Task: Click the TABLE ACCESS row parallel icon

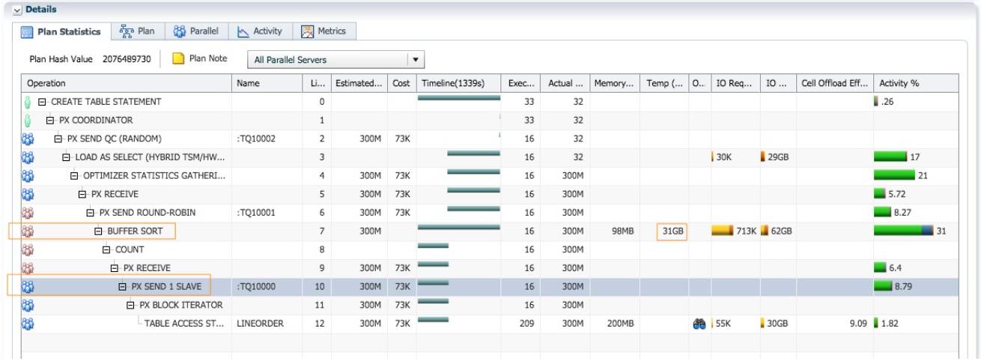Action: tap(29, 324)
